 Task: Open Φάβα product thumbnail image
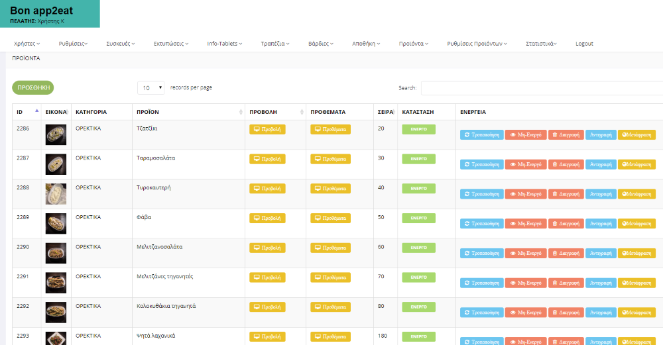pos(56,223)
